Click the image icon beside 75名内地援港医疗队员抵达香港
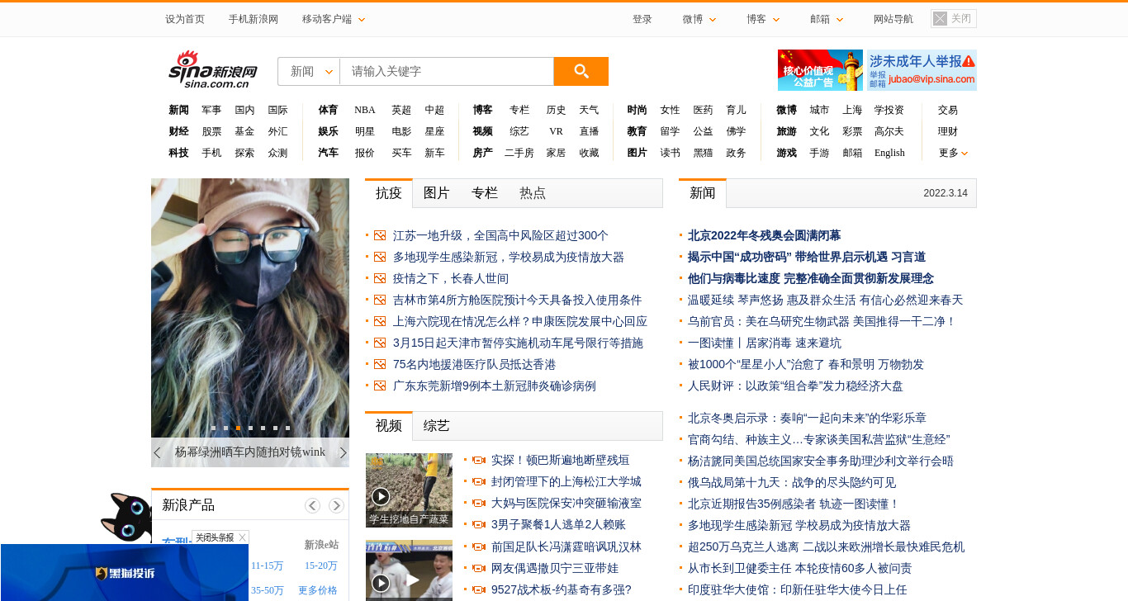Viewport: 1128px width, 601px height. point(380,364)
